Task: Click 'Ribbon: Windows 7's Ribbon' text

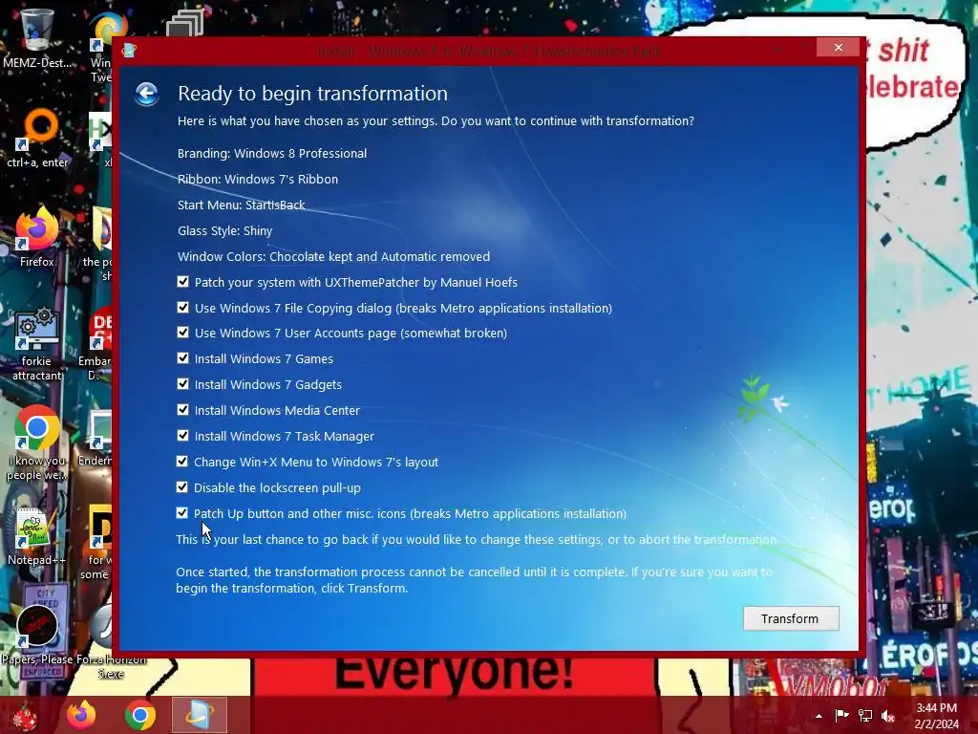Action: [258, 179]
